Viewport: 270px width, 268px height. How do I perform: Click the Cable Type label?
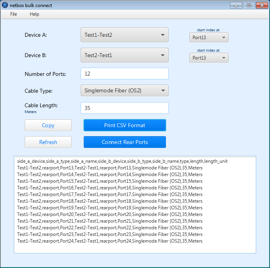point(39,91)
